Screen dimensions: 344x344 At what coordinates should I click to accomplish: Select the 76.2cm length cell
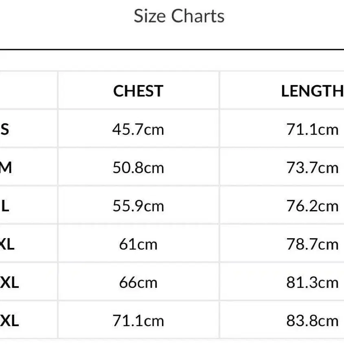pyautogui.click(x=312, y=206)
